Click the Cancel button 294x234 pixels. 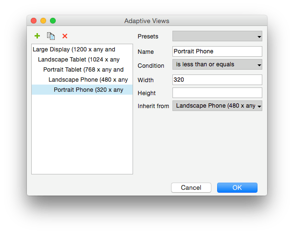[191, 187]
